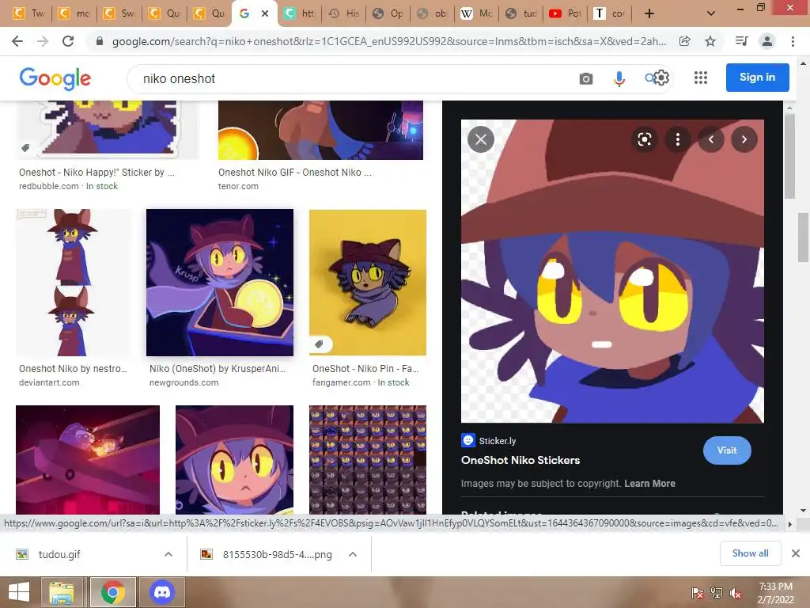This screenshot has width=810, height=608.
Task: Open Chrome three-dot menu
Action: click(x=793, y=41)
